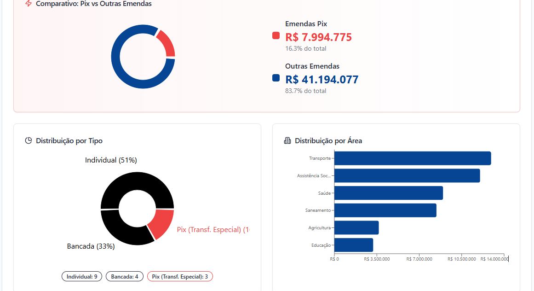Click the document icon beside Distribuição por Área

(x=287, y=141)
